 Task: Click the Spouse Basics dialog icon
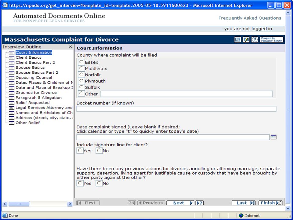coord(11,68)
